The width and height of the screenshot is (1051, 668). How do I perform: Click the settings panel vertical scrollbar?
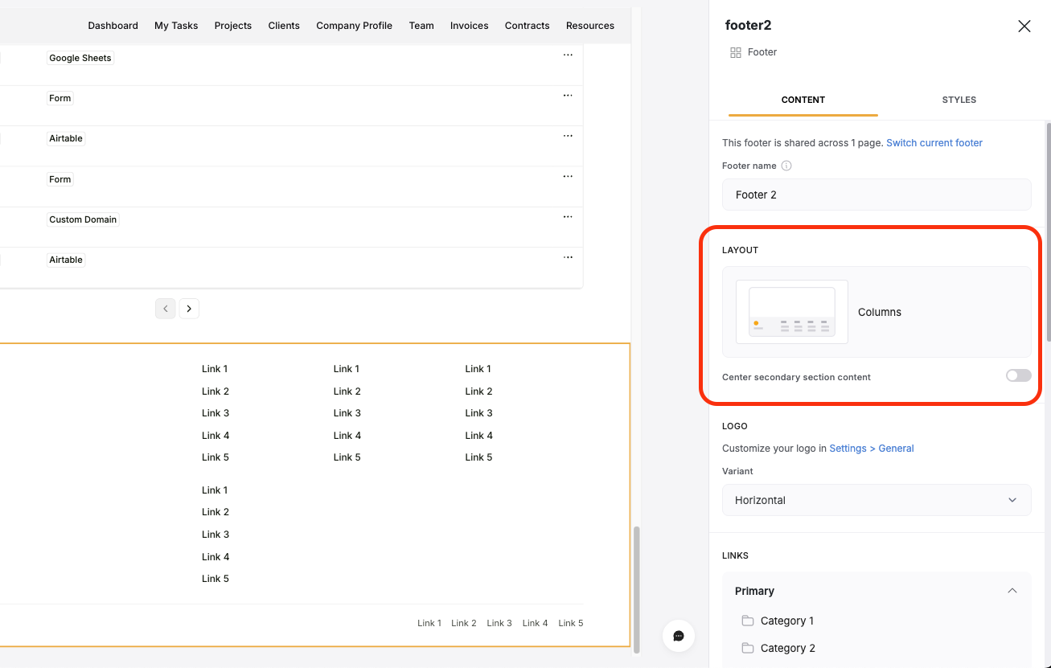[x=1048, y=232]
